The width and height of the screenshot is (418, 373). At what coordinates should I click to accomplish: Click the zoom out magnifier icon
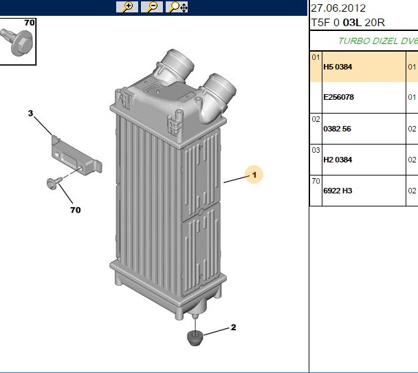tap(152, 7)
